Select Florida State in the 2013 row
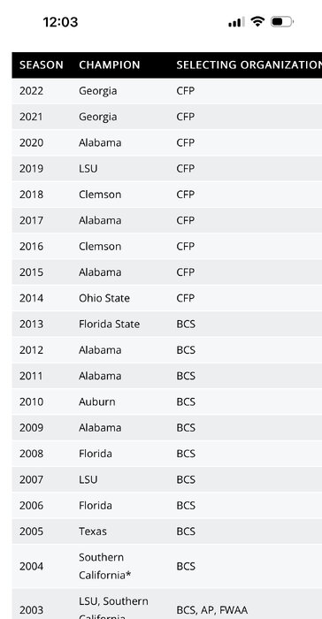The image size is (322, 619). pos(109,325)
